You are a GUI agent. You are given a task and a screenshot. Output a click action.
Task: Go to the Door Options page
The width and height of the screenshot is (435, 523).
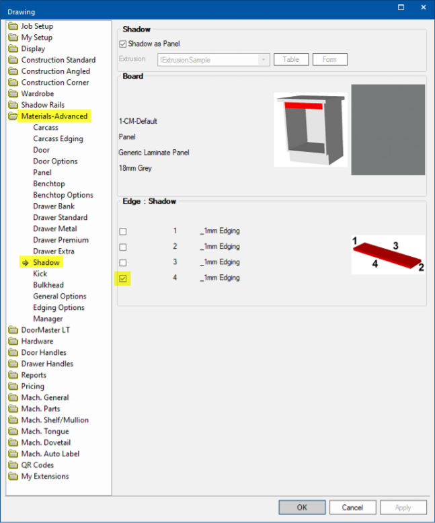tap(55, 161)
